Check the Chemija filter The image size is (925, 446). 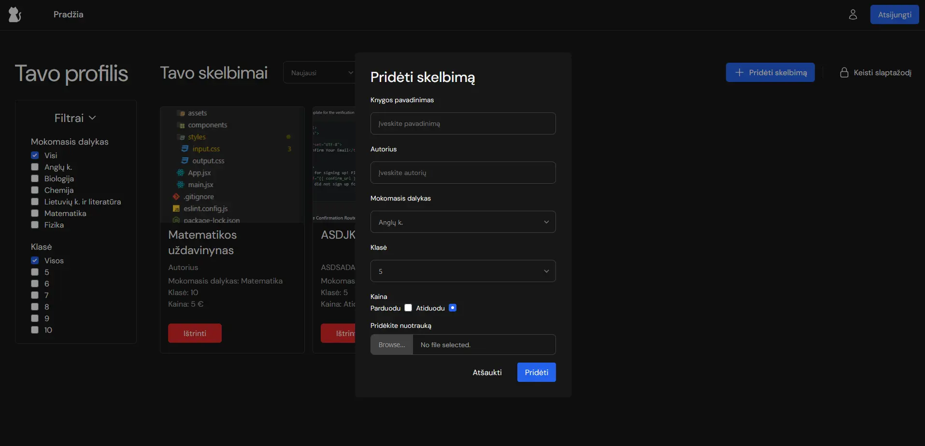(x=35, y=190)
